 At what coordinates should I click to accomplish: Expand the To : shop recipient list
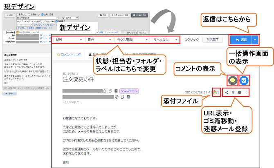click(x=71, y=102)
